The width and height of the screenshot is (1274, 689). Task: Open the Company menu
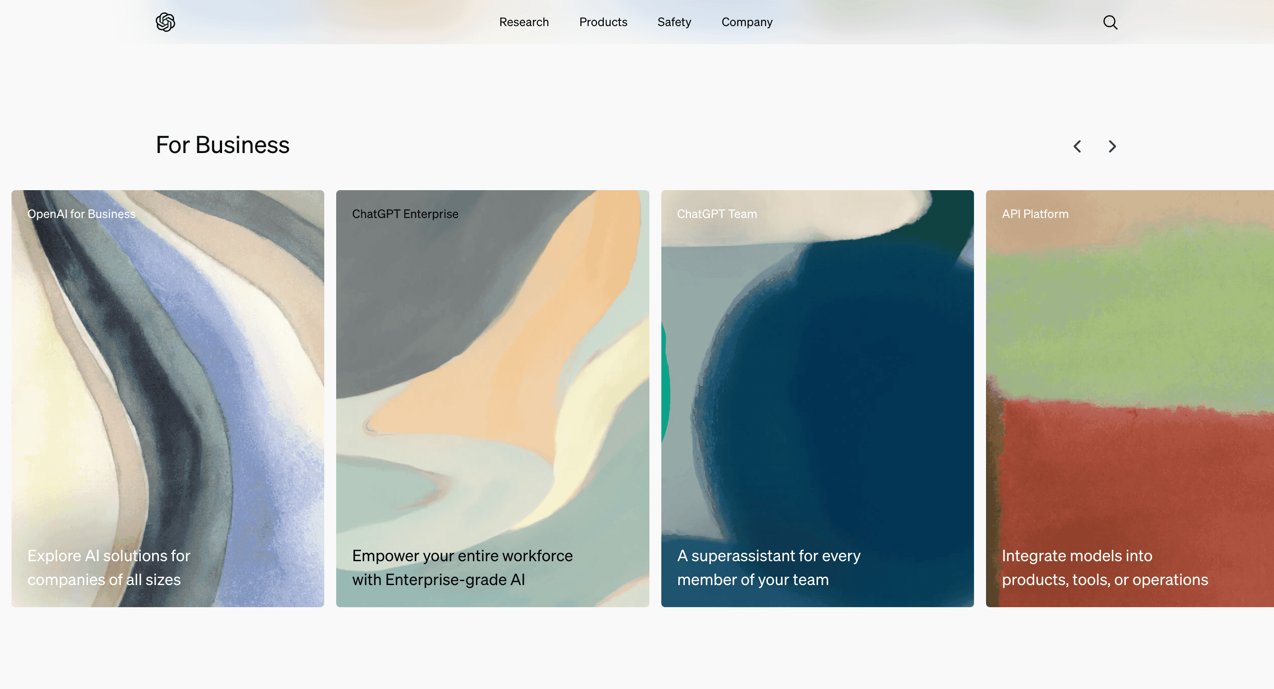coord(747,22)
